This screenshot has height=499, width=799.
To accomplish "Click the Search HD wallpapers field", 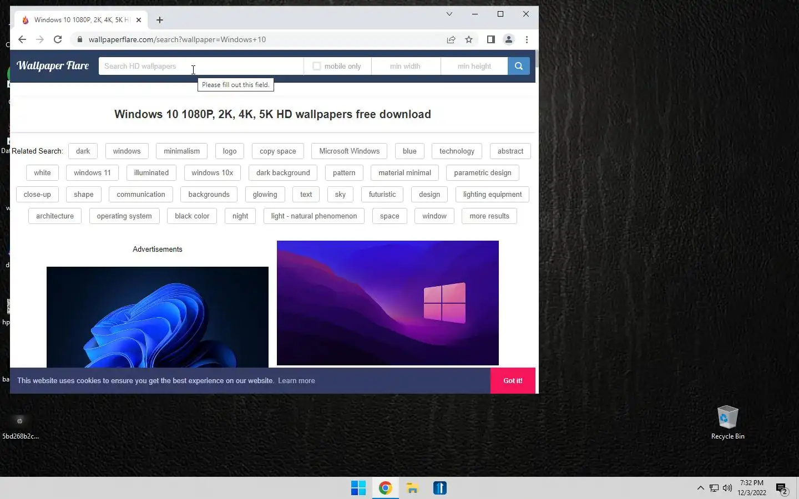I will tap(201, 66).
